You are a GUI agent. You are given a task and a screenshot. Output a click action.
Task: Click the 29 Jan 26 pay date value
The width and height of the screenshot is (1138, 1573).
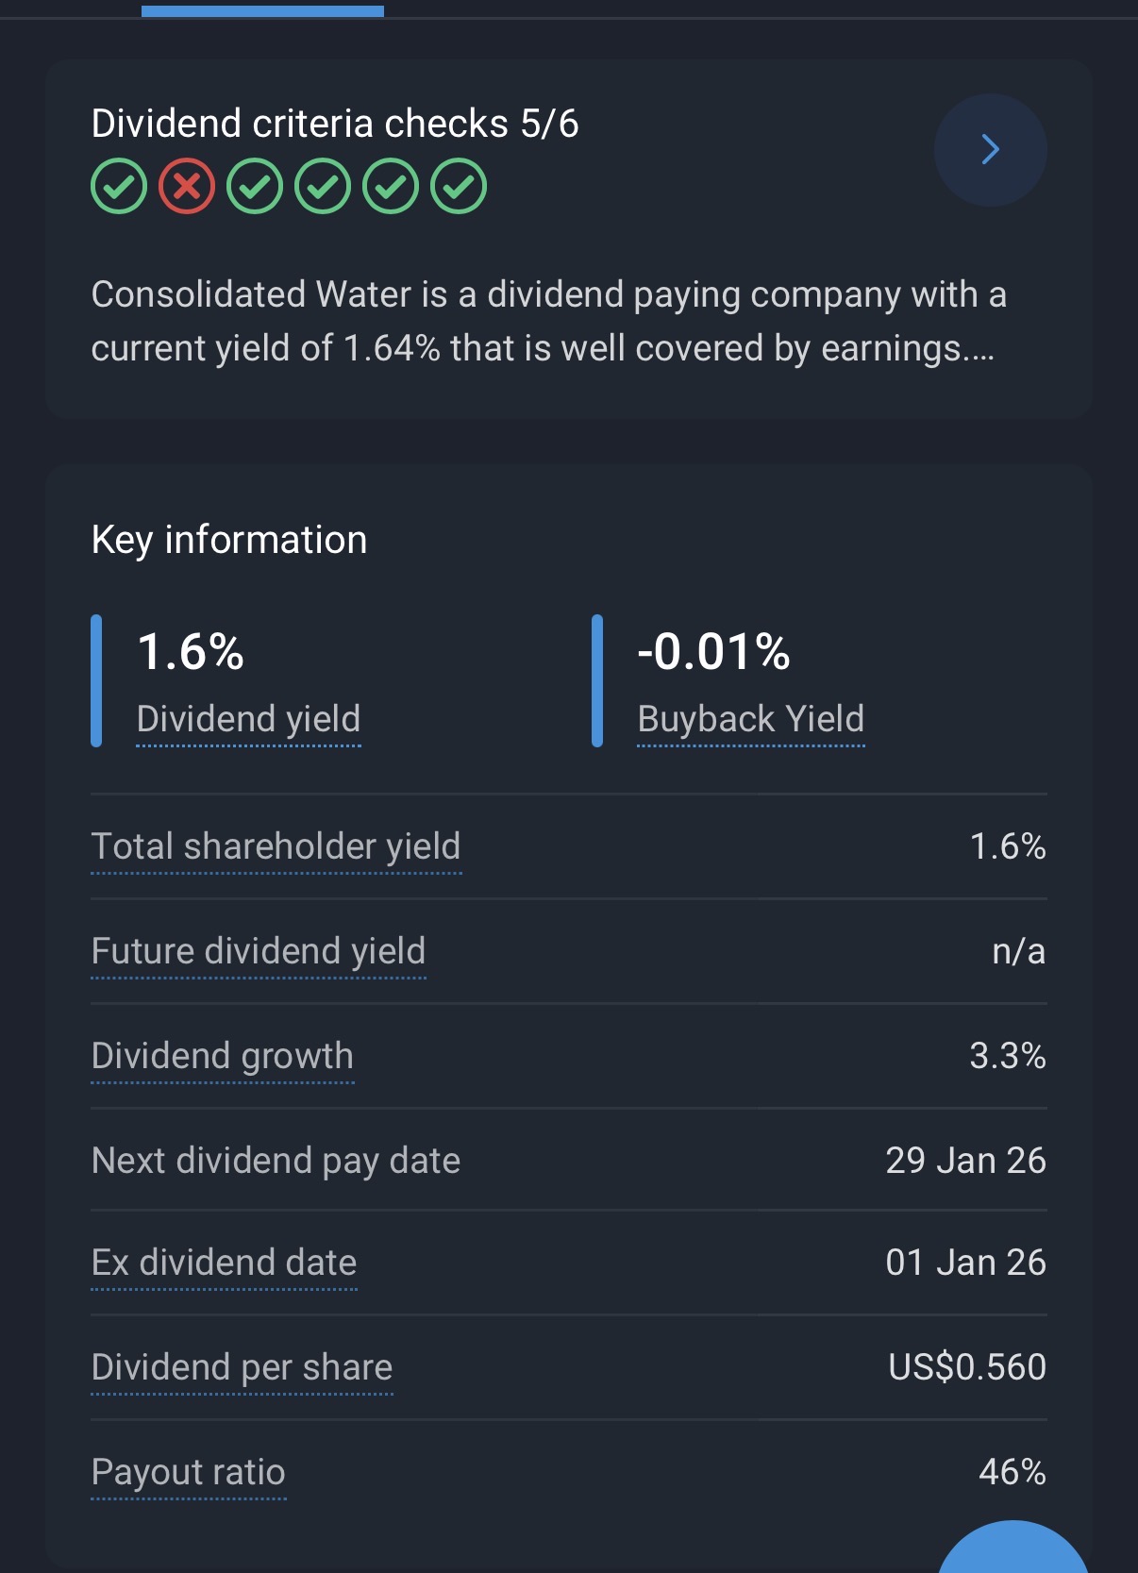[x=965, y=1161]
